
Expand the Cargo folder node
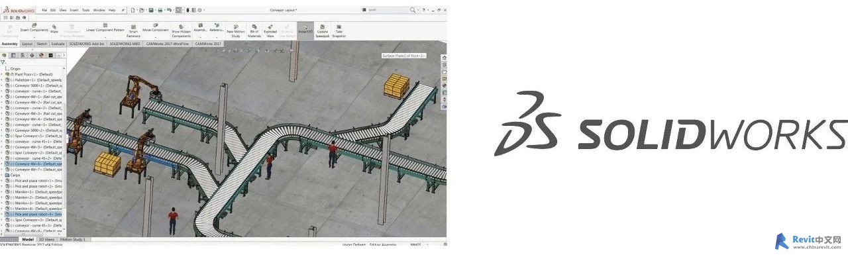tap(2, 175)
